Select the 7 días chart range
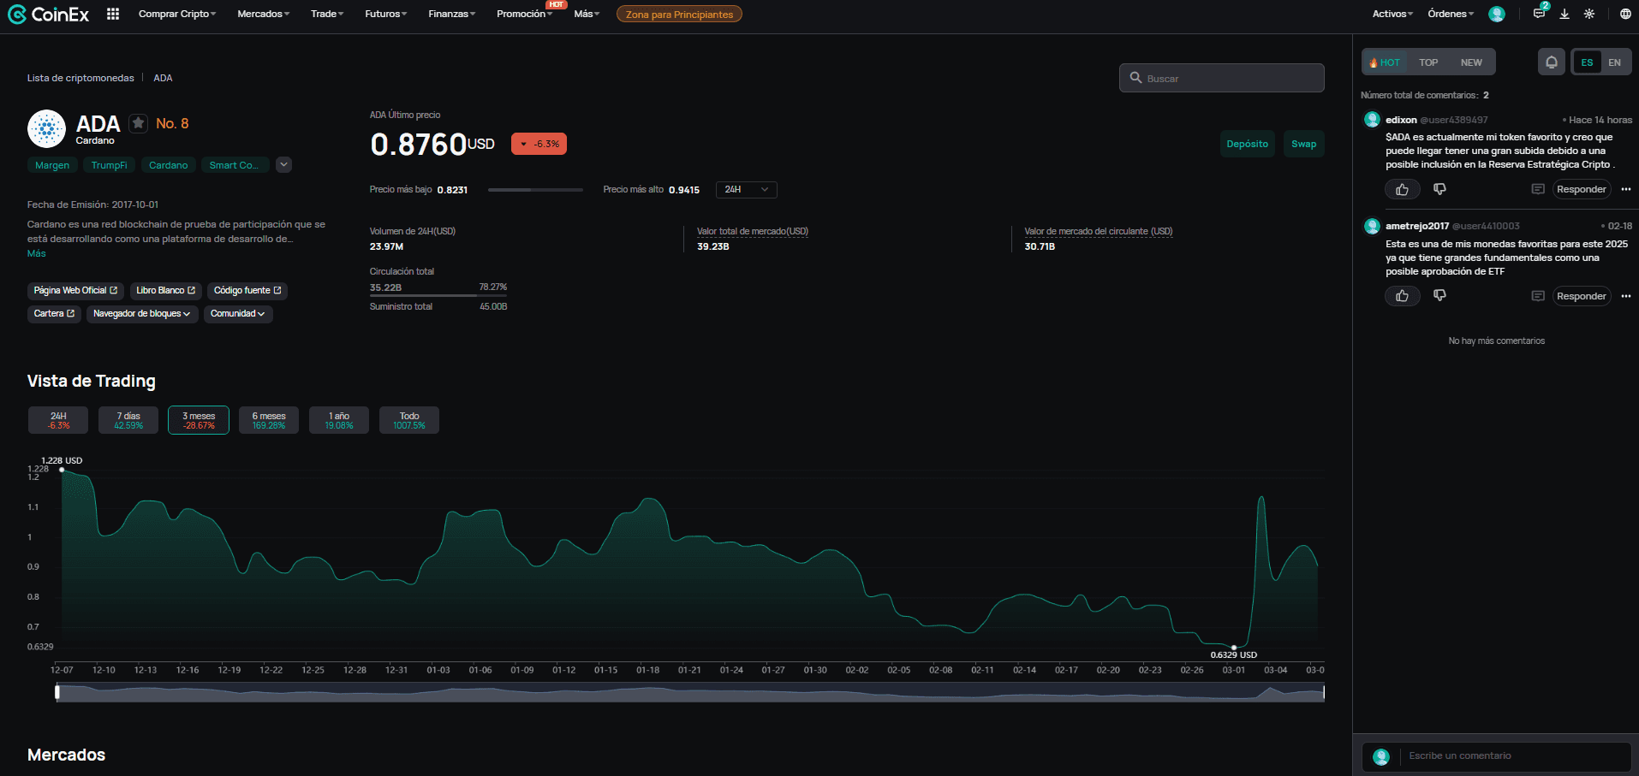The width and height of the screenshot is (1639, 776). [x=128, y=420]
